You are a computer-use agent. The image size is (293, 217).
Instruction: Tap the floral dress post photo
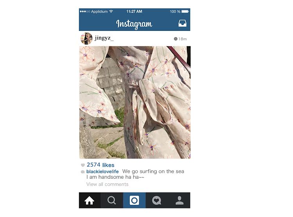[135, 102]
